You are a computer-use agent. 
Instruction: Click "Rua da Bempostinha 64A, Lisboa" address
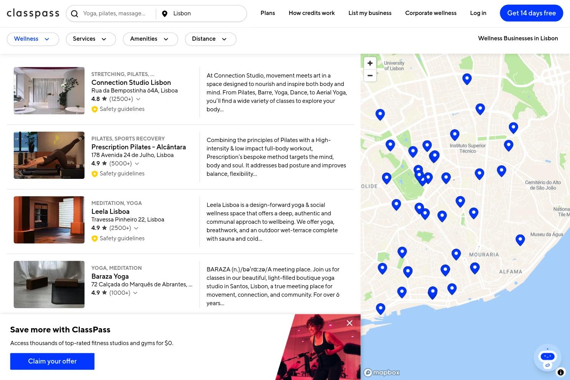coord(135,91)
